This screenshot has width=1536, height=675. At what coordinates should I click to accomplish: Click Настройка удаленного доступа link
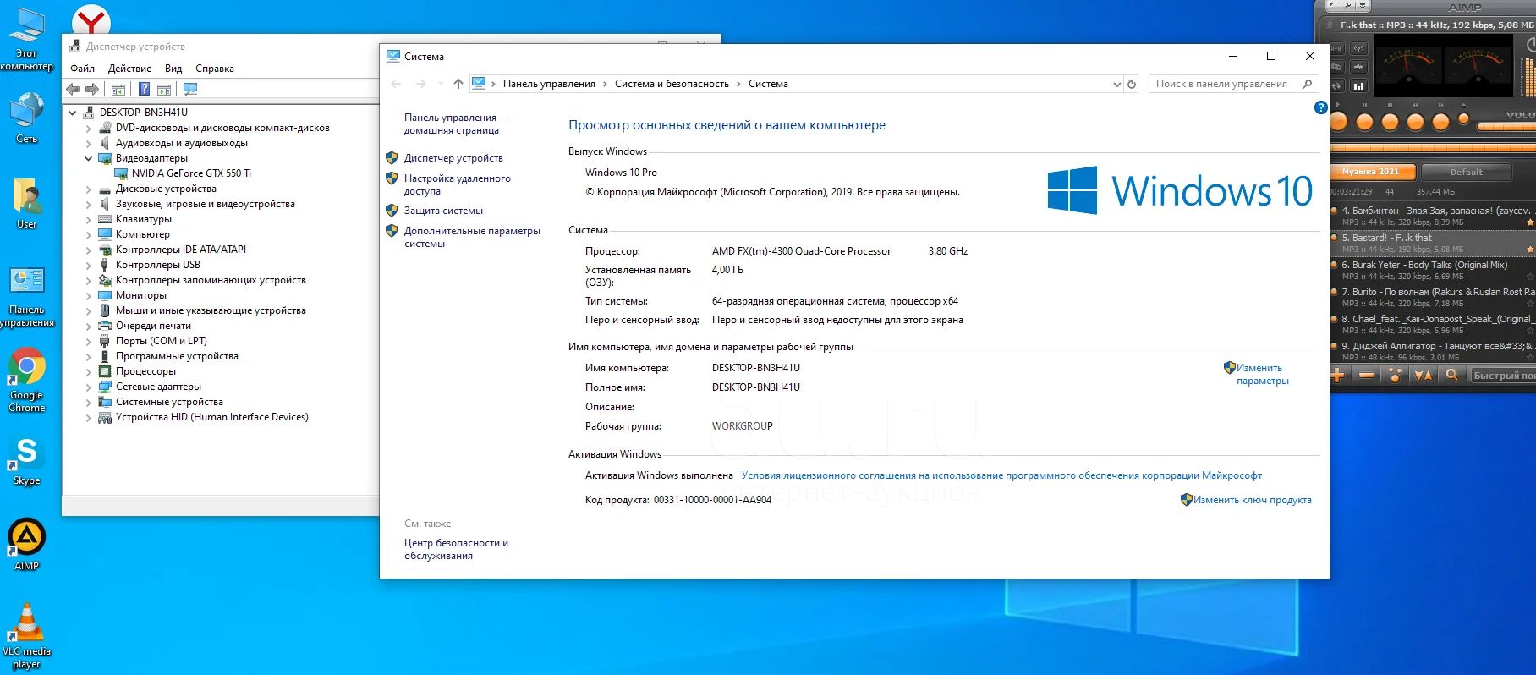pyautogui.click(x=457, y=184)
